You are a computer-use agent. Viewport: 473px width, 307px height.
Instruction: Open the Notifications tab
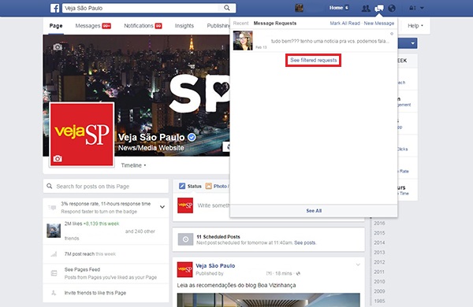tap(143, 26)
